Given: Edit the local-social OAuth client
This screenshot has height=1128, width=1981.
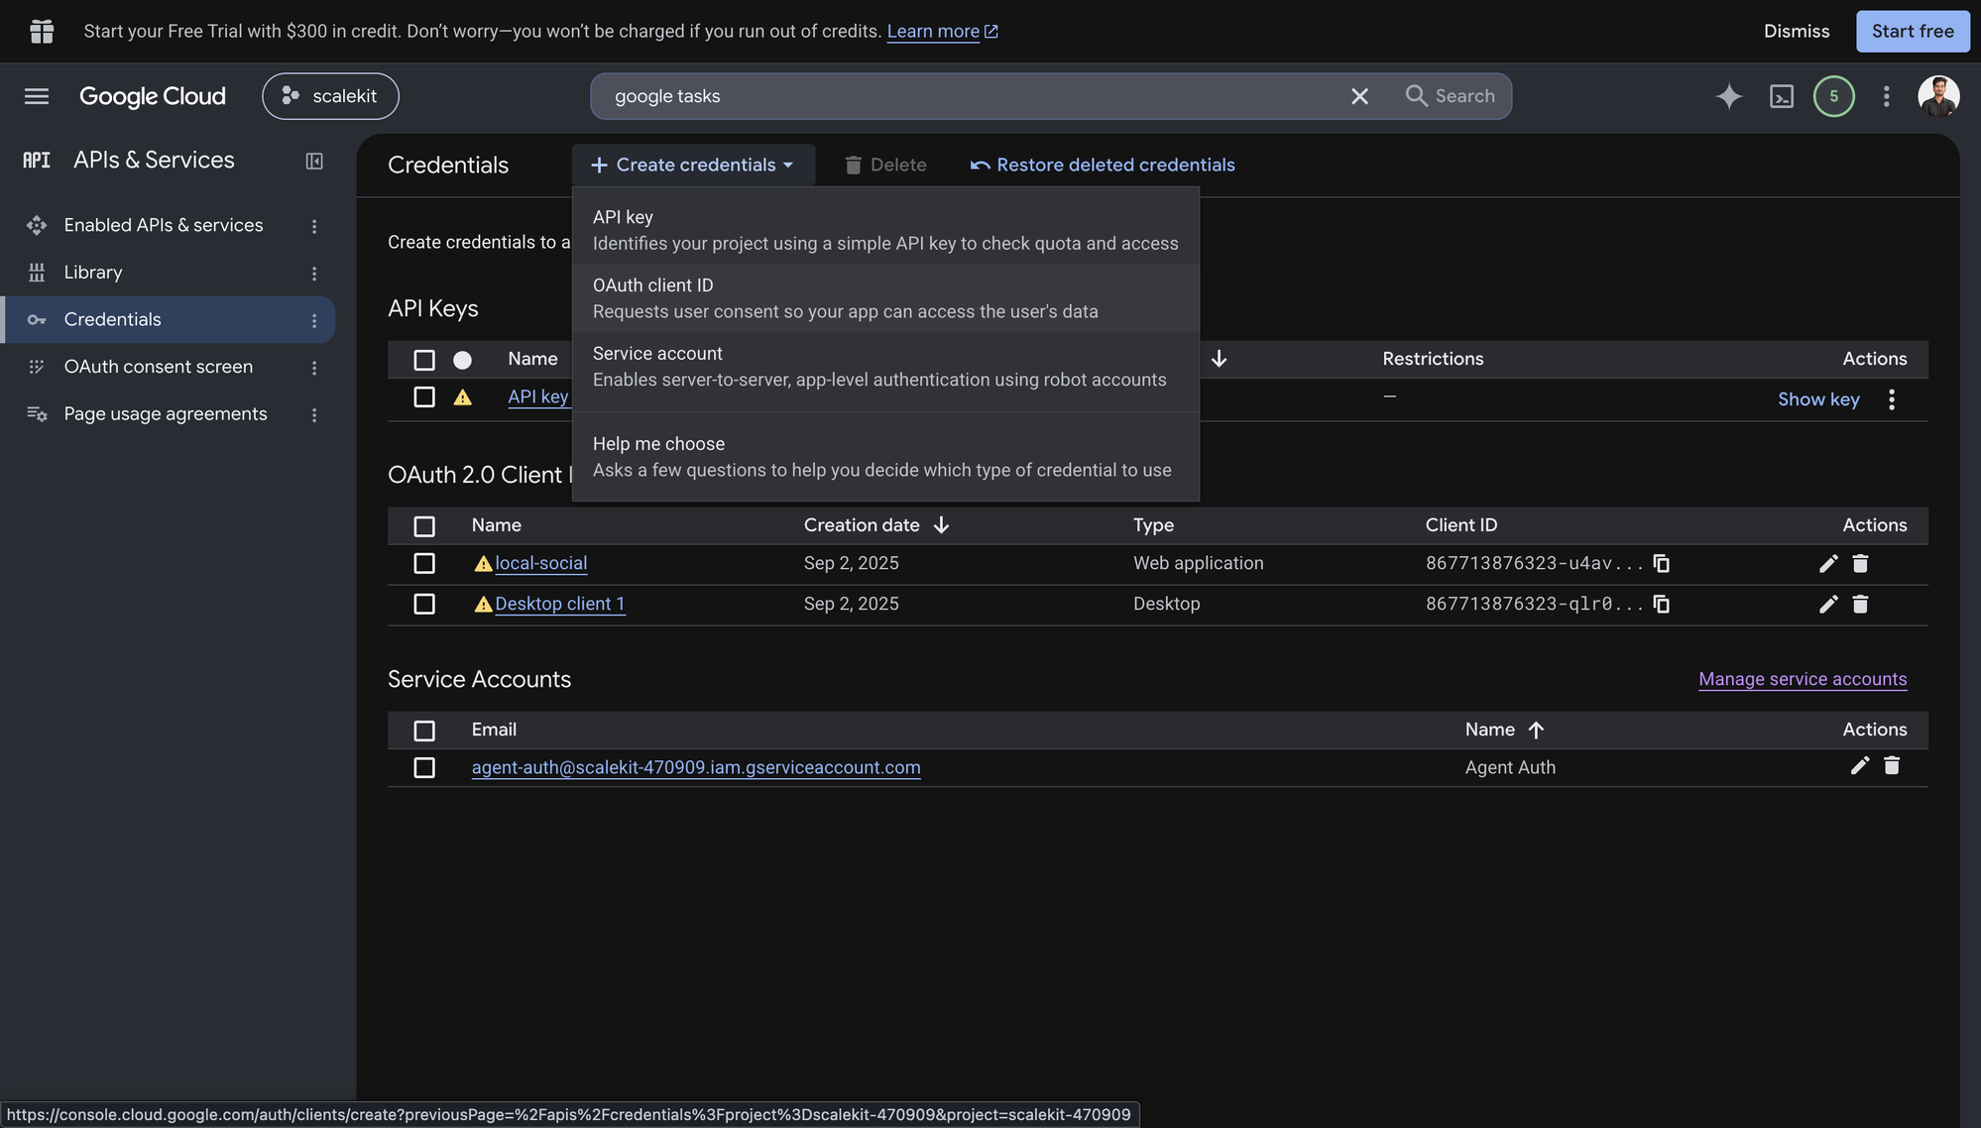Looking at the screenshot, I should pyautogui.click(x=1828, y=563).
